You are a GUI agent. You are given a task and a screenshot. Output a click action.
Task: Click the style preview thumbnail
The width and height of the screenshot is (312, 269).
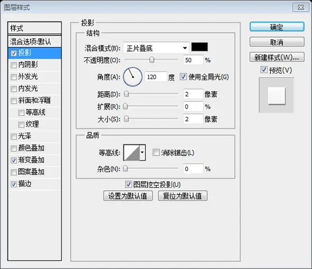click(277, 95)
